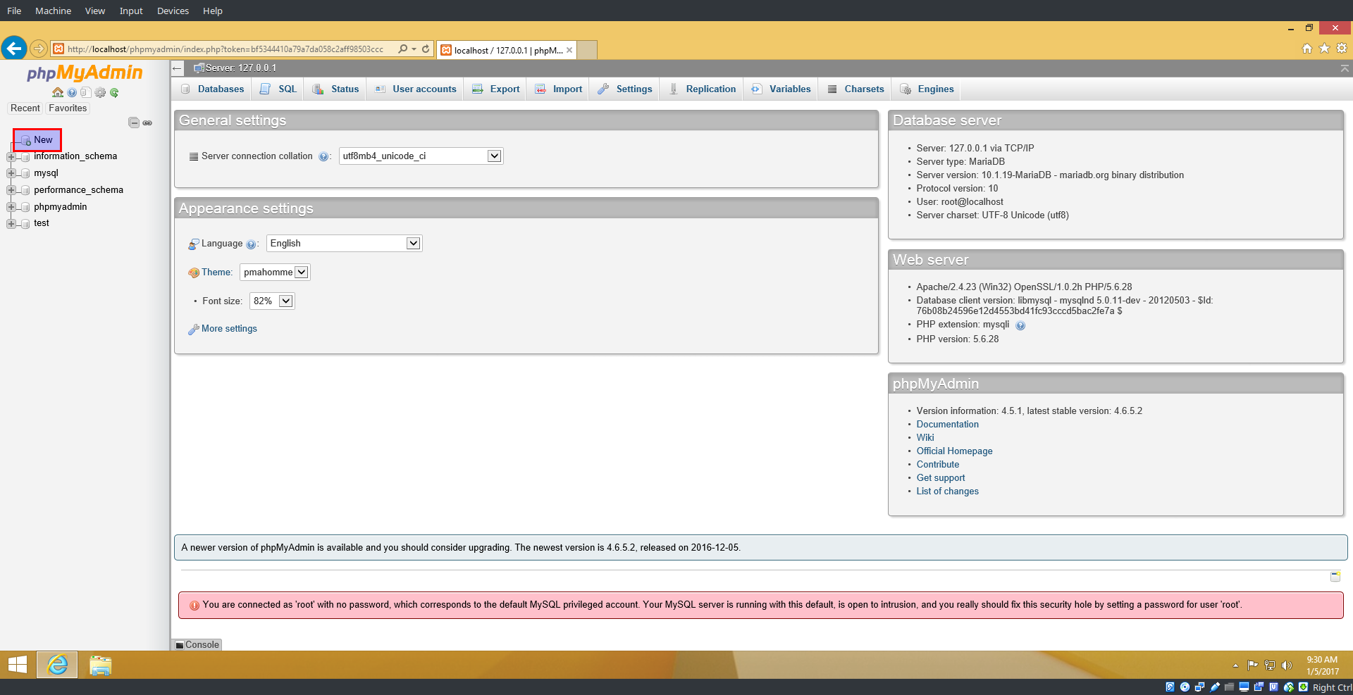
Task: Switch to the Variables tab
Action: (x=781, y=89)
